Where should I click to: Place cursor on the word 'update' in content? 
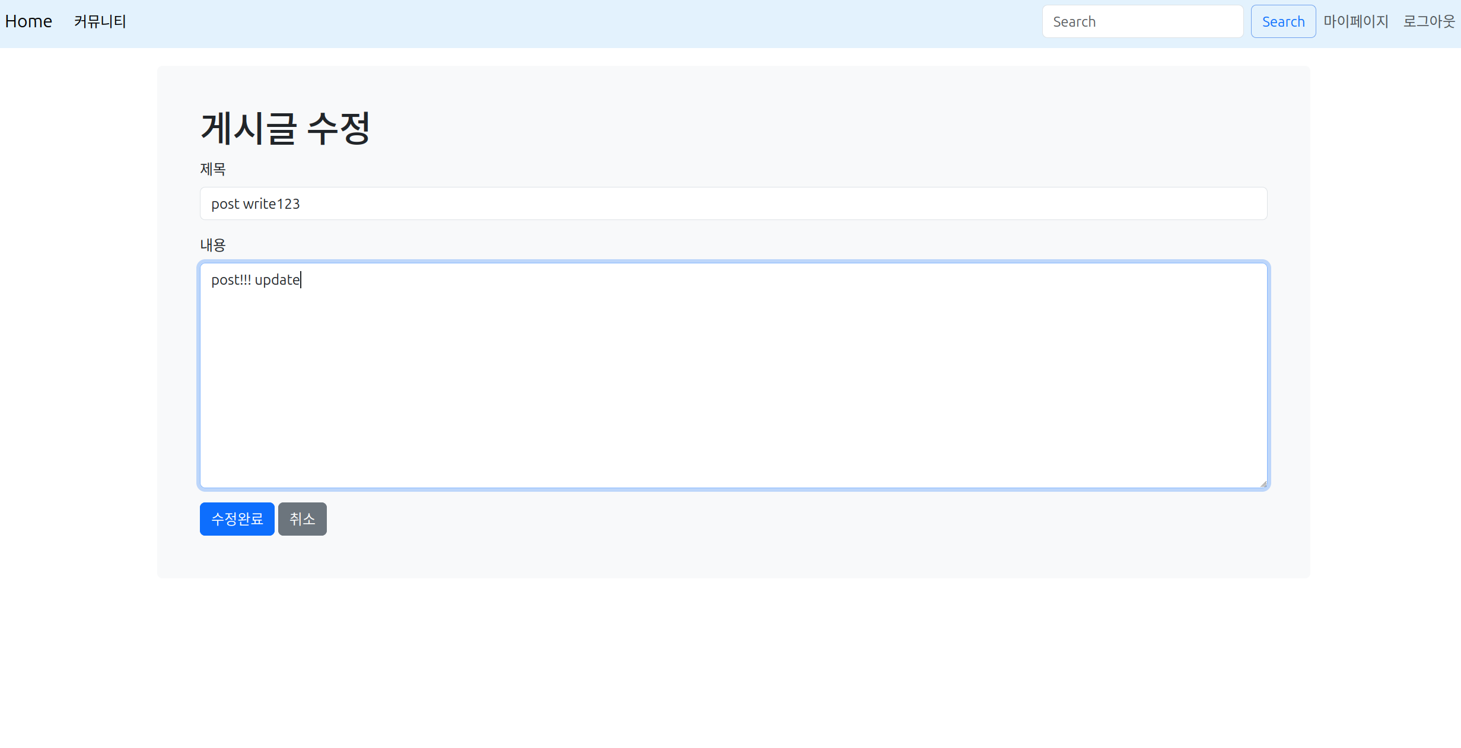pos(277,280)
